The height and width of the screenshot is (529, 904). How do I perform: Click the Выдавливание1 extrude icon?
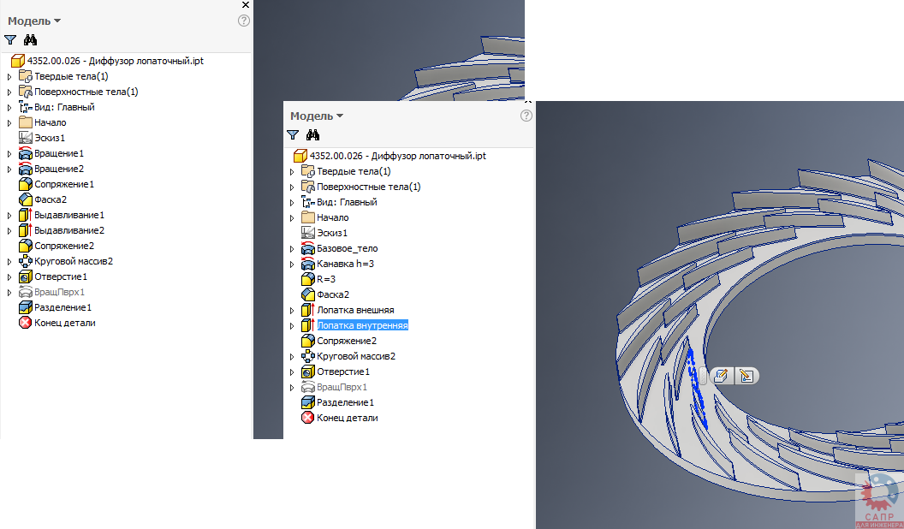pos(26,215)
